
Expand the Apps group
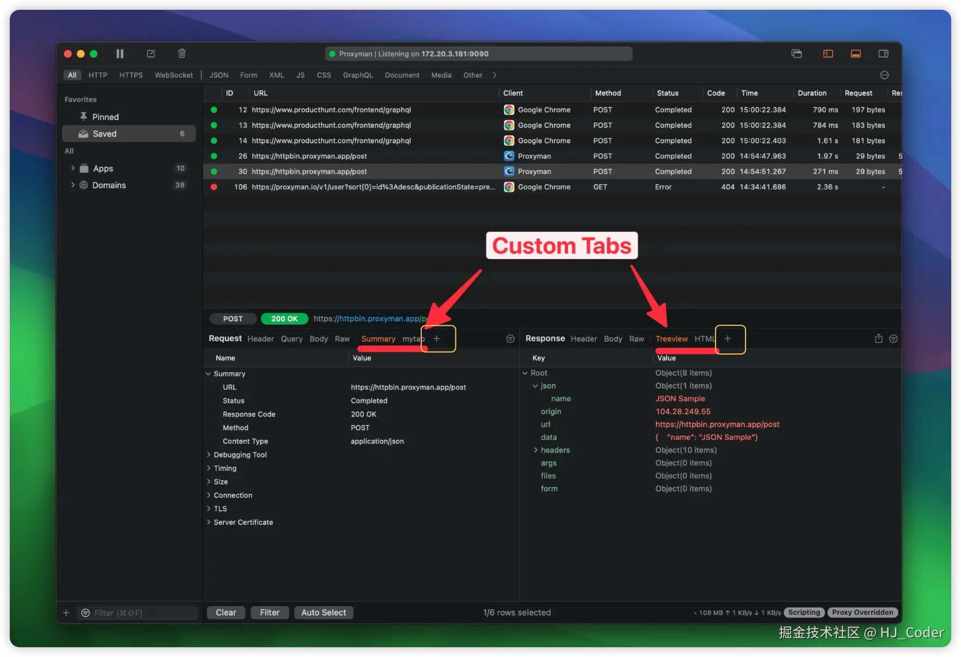click(73, 169)
